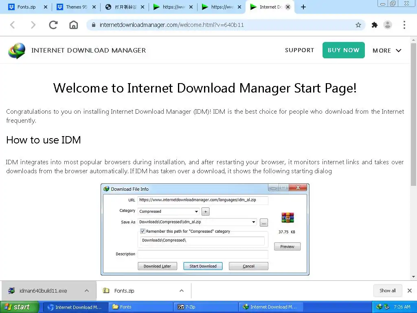Click the page scroll down arrow
This screenshot has width=417, height=313.
click(414, 277)
